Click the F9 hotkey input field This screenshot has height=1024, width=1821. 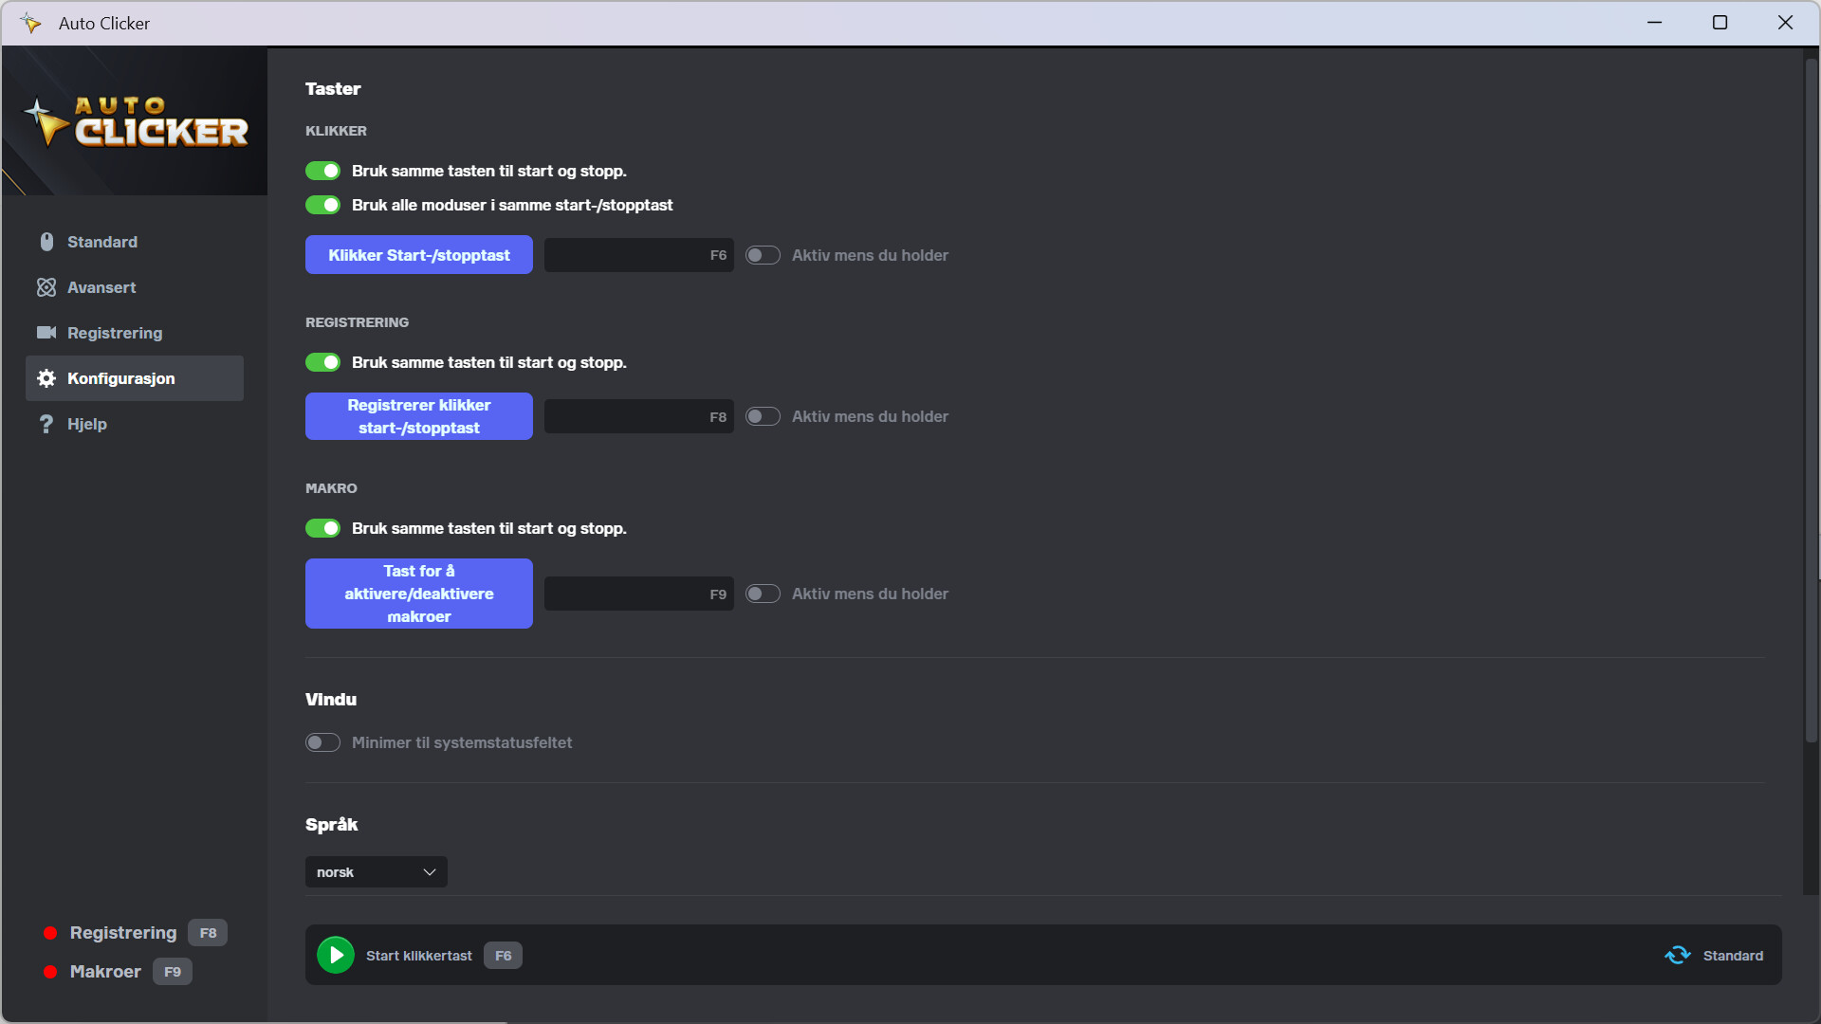(x=639, y=594)
